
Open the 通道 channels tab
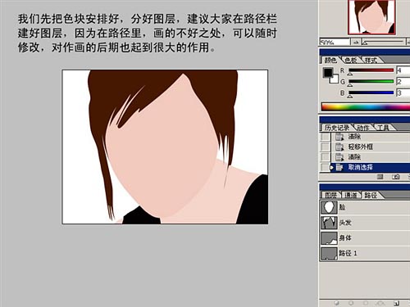coord(351,195)
